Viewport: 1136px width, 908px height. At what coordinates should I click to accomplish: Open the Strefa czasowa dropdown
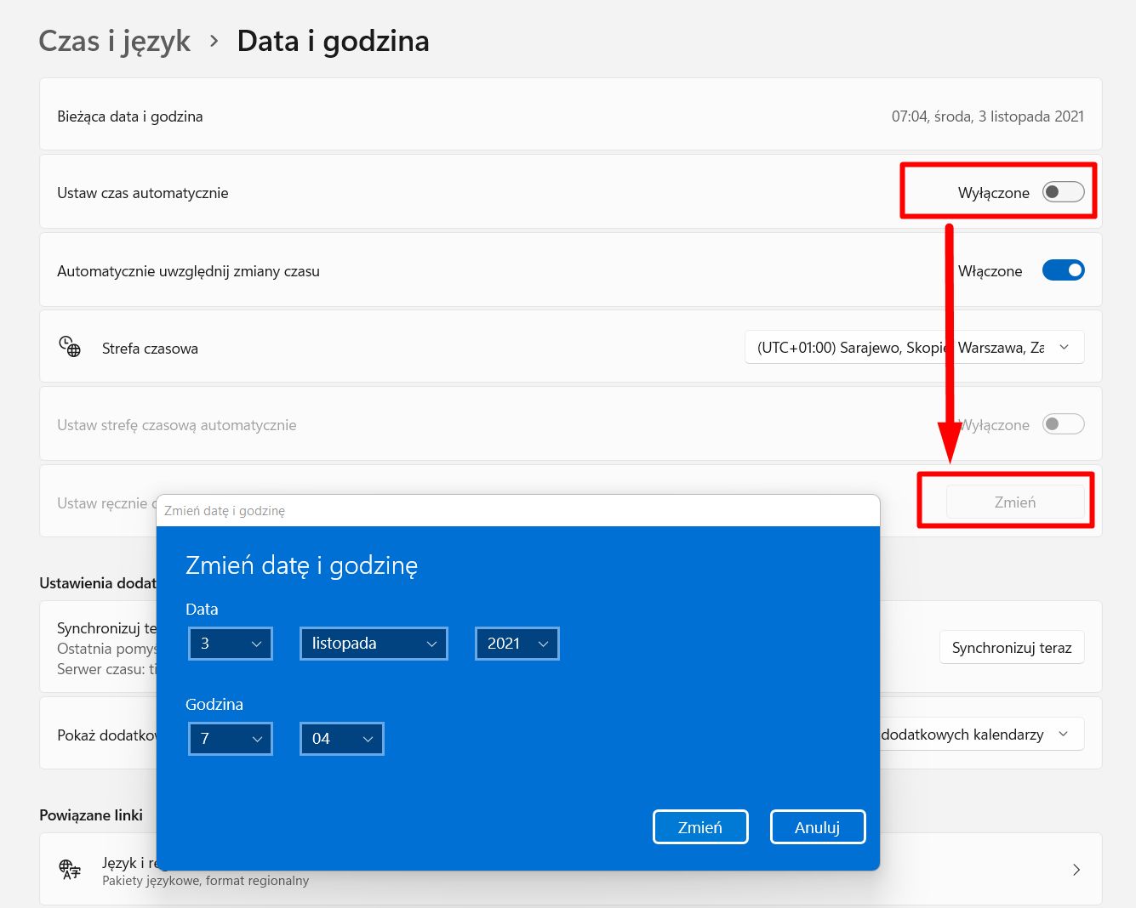(914, 347)
